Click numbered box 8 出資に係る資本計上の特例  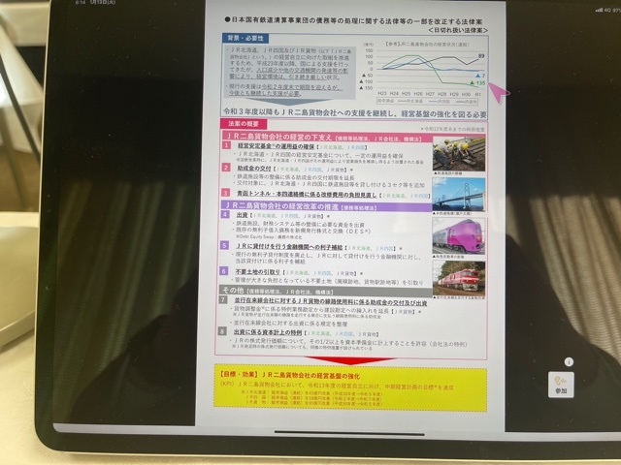[x=223, y=331]
